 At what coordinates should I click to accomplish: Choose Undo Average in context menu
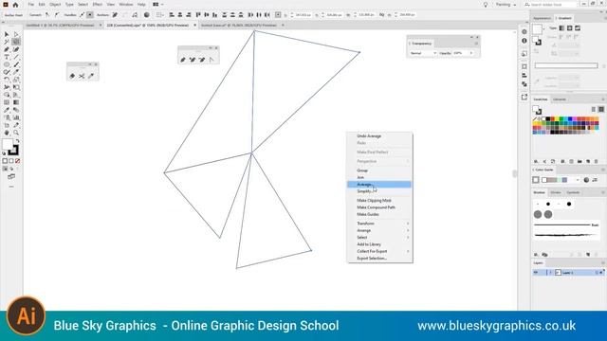tap(379, 136)
